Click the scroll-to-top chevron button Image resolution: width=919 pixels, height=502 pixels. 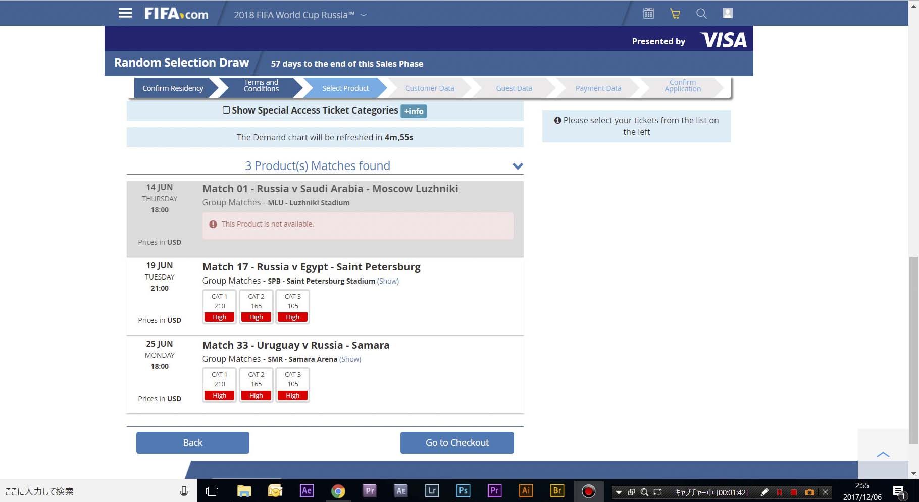click(883, 454)
